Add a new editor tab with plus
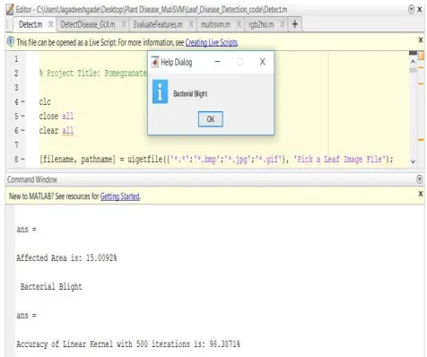Image resolution: width=427 pixels, height=357 pixels. coord(295,24)
